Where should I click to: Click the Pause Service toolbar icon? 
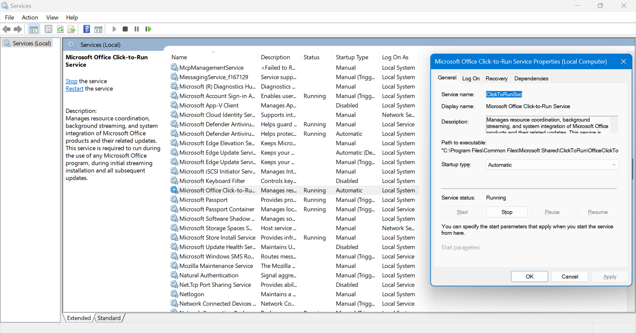point(136,29)
